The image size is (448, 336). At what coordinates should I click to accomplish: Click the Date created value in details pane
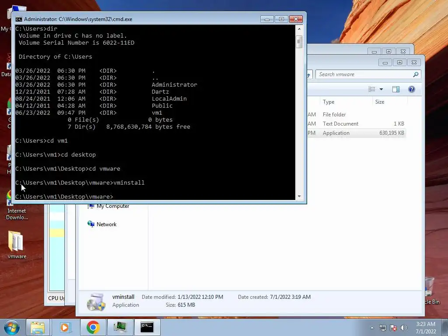point(290,297)
